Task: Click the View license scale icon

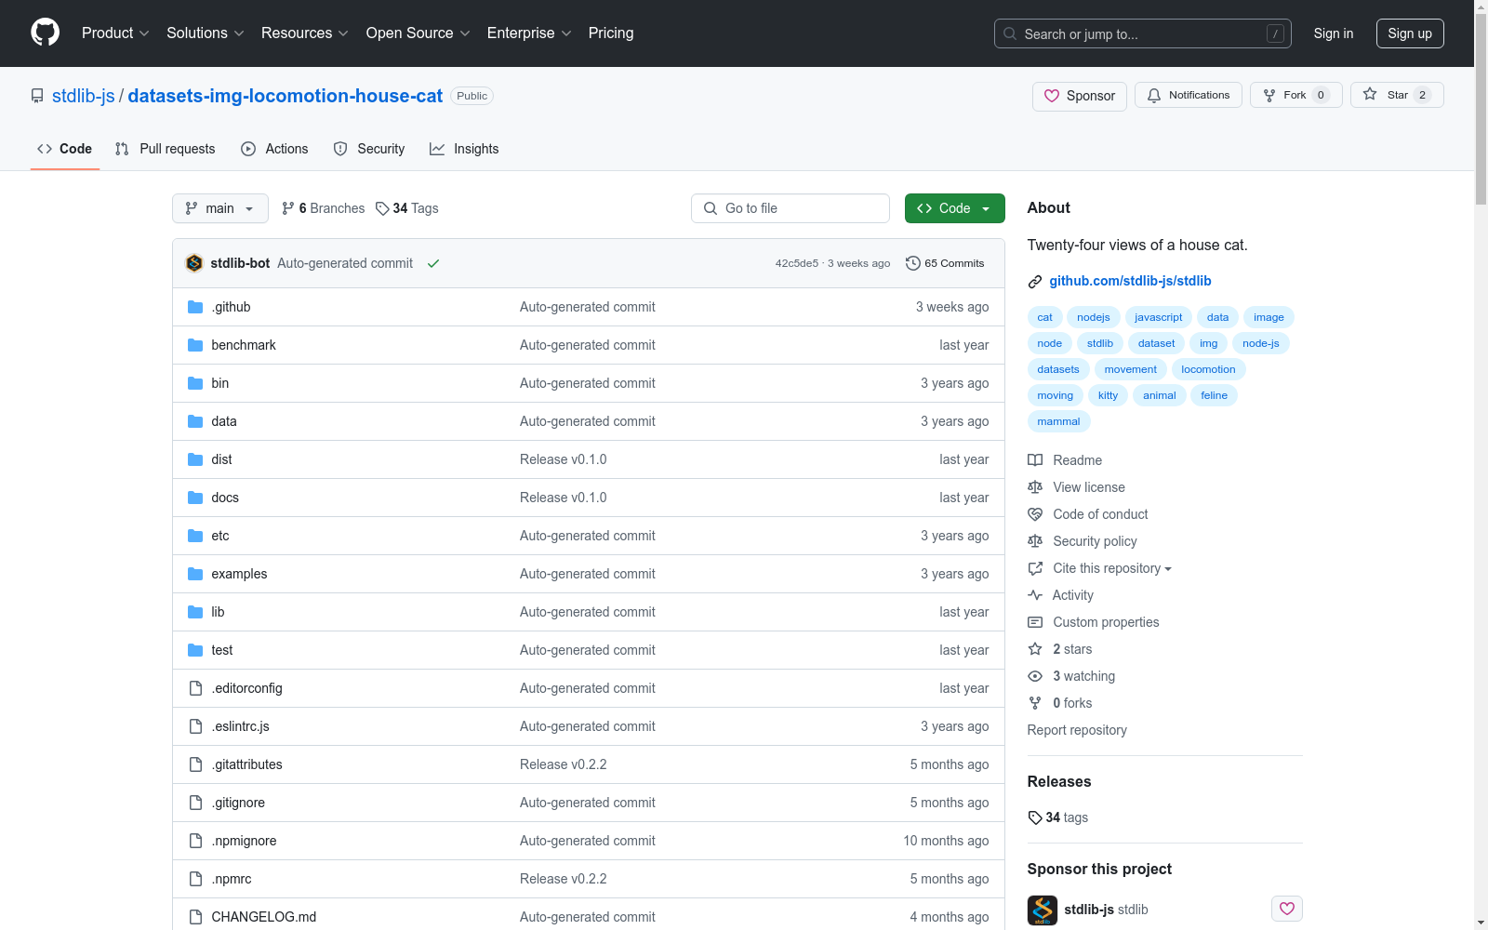Action: (x=1035, y=487)
